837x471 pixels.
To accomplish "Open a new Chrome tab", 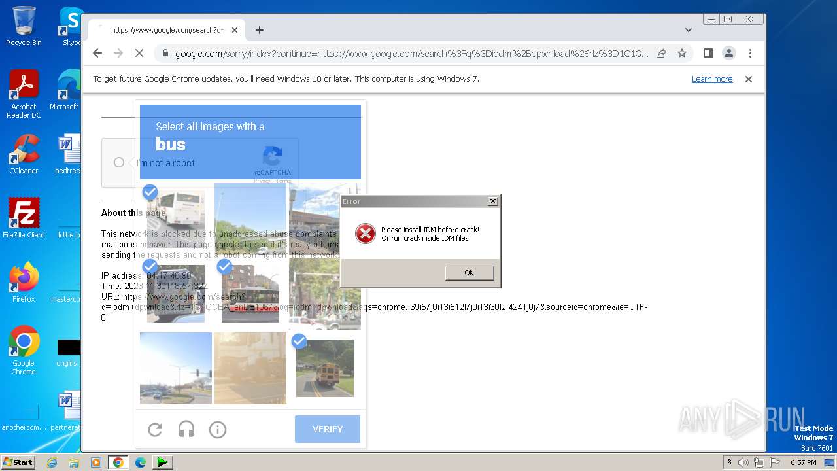I will (260, 30).
